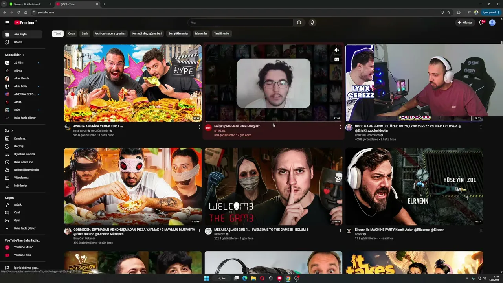
Task: Open the browser extensions puzzle icon
Action: (x=459, y=13)
